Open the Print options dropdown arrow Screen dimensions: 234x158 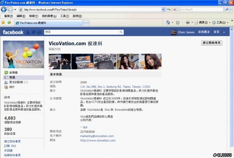pos(192,22)
